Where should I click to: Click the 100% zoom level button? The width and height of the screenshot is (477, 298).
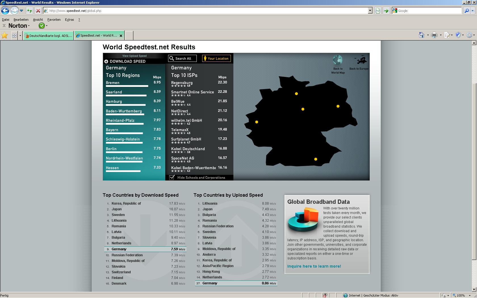[459, 295]
